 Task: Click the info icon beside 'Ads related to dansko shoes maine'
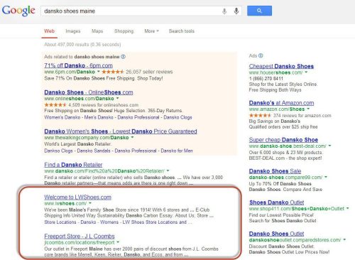(124, 57)
